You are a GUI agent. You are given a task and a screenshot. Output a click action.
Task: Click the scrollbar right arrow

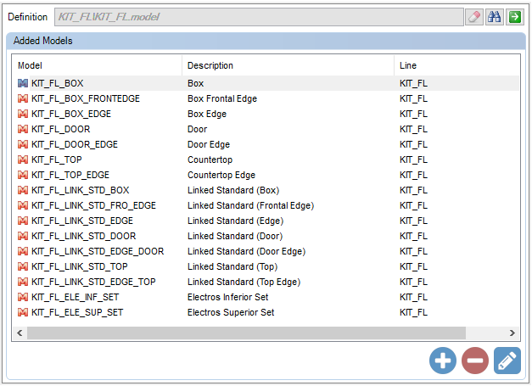point(512,333)
